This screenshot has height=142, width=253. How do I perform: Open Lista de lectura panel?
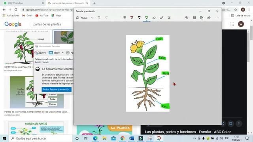tap(241, 15)
